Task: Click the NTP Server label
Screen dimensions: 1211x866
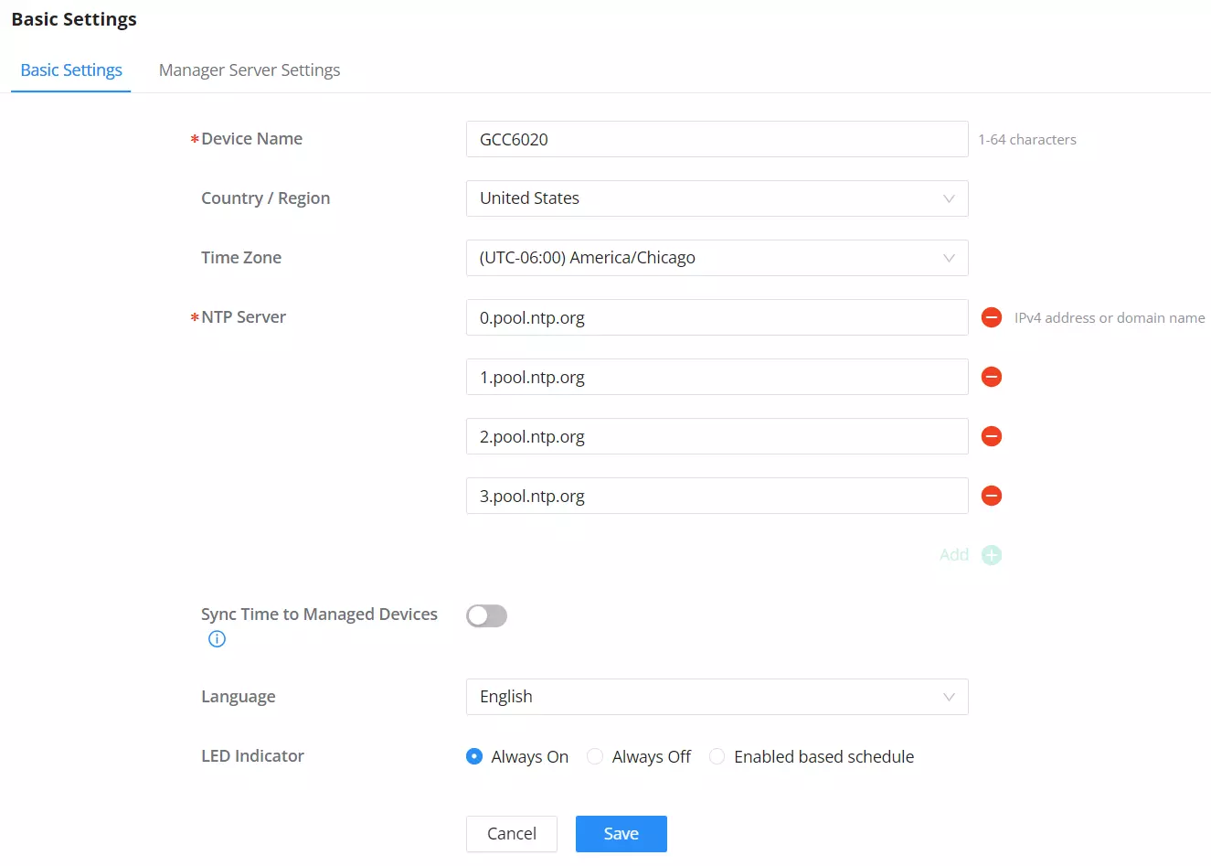Action: coord(243,317)
